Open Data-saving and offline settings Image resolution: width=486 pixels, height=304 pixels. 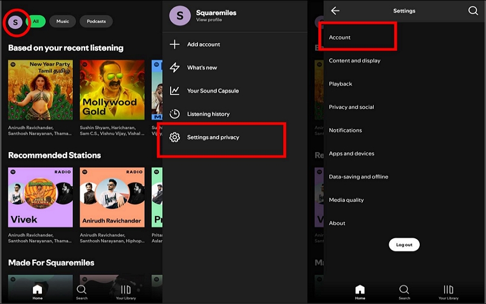pos(404,177)
